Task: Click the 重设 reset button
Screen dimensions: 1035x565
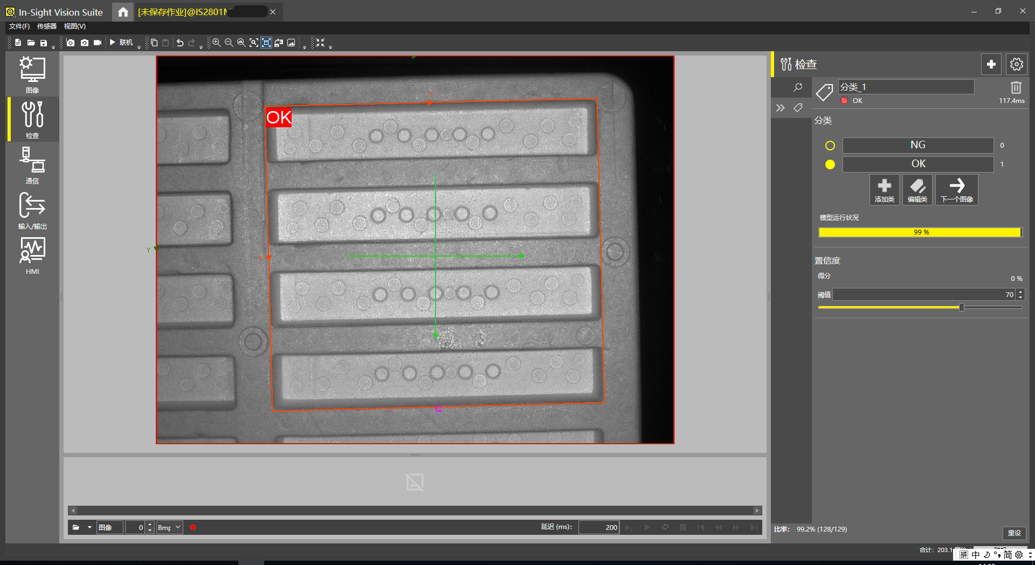Action: coord(1015,533)
